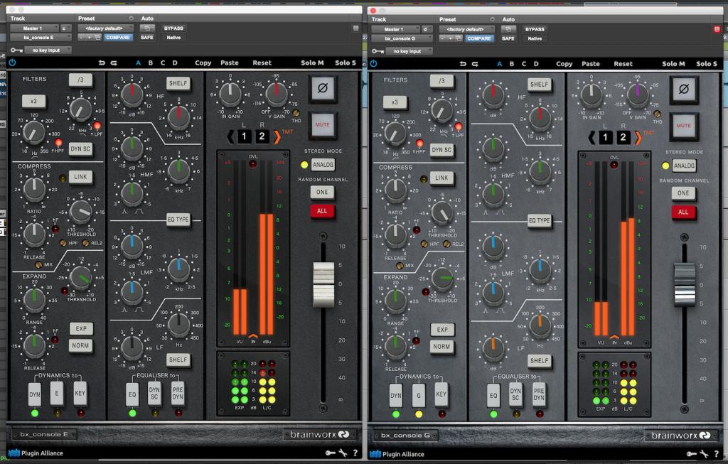728x464 pixels.
Task: Invert phase with Ø button in bx_console E
Action: pyautogui.click(x=323, y=88)
